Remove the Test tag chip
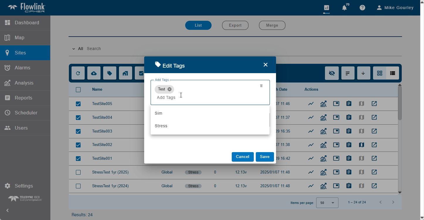The image size is (424, 220). (x=169, y=89)
